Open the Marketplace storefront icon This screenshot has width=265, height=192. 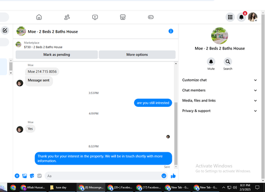pos(123,17)
